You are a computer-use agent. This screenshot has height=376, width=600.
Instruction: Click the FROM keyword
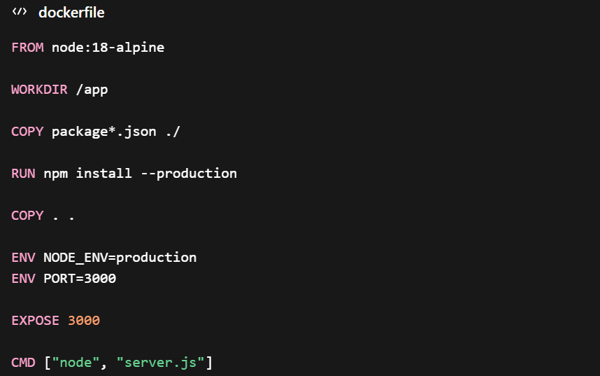pyautogui.click(x=27, y=48)
